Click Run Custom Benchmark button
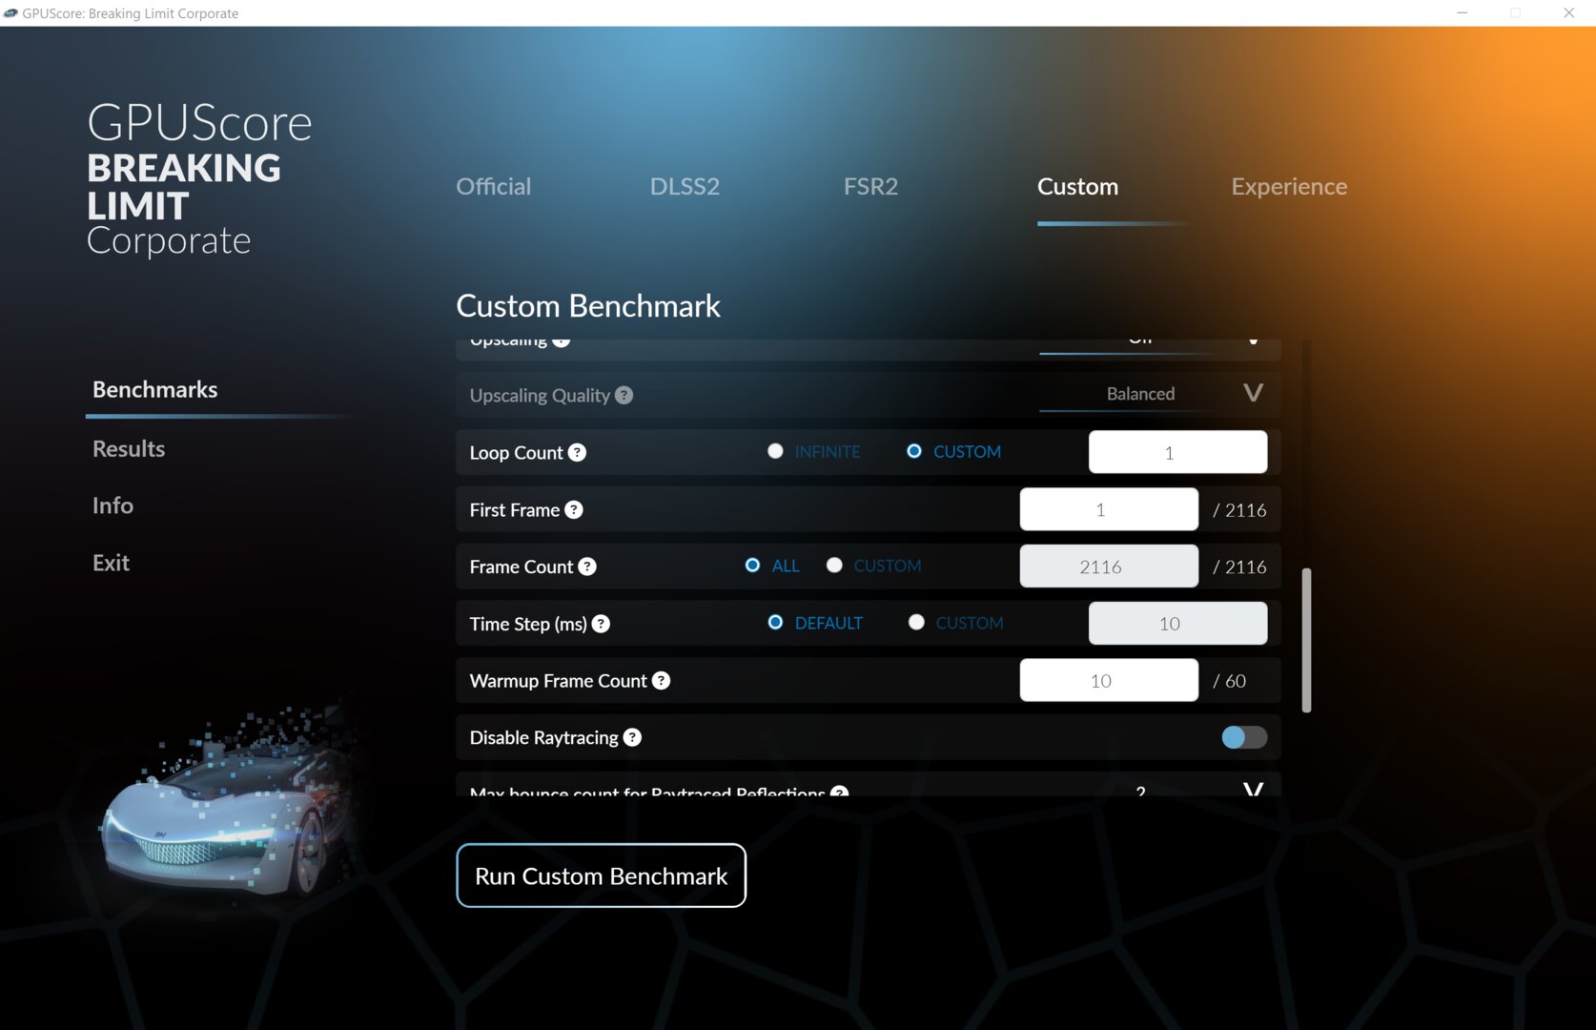Image resolution: width=1596 pixels, height=1030 pixels. tap(601, 875)
